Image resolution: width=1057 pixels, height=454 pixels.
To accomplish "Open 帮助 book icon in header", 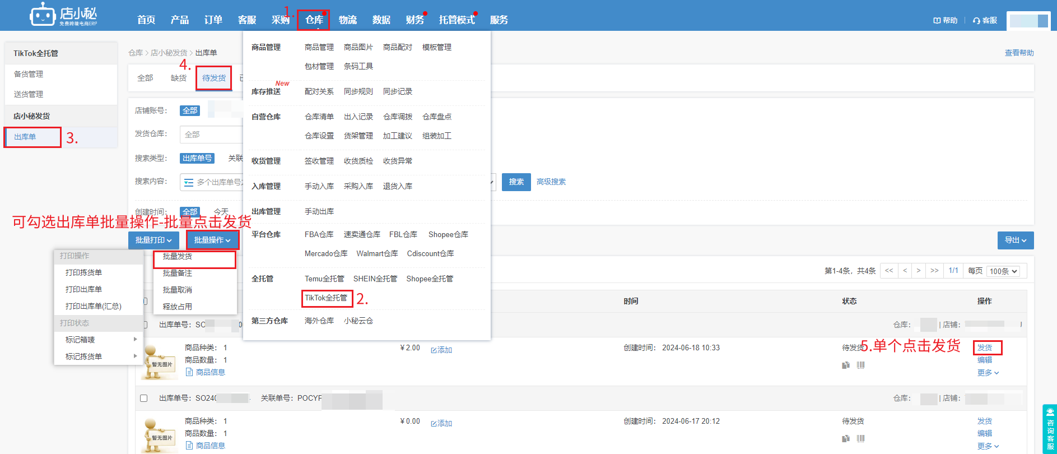I will coord(937,20).
